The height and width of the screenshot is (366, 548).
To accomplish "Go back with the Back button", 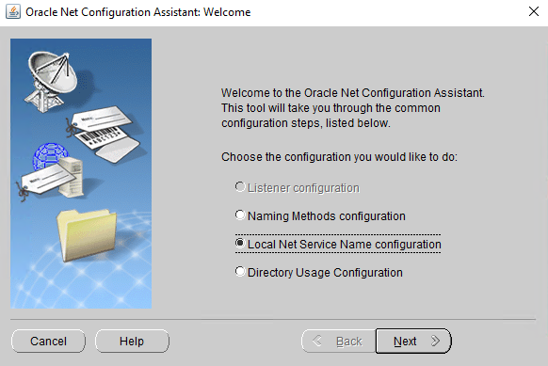I will pos(338,342).
